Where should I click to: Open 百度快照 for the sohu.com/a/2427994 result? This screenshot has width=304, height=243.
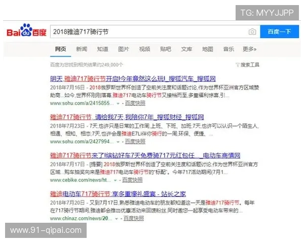(135, 141)
